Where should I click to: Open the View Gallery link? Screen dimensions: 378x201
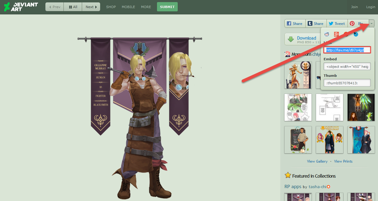[x=317, y=161]
